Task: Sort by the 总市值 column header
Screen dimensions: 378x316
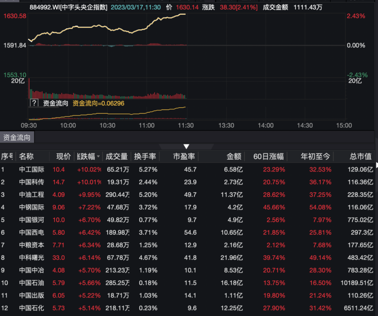Action: pos(360,157)
